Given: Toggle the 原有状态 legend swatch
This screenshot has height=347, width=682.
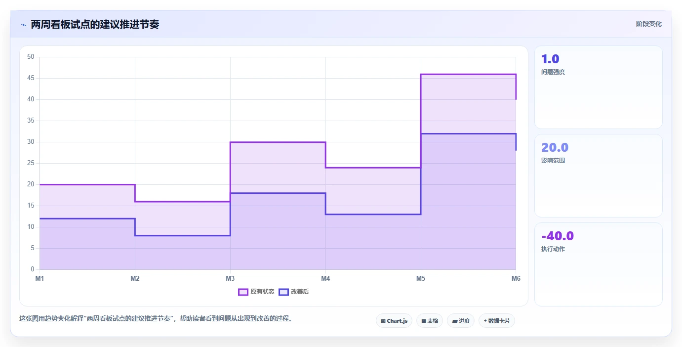Looking at the screenshot, I should coord(243,292).
